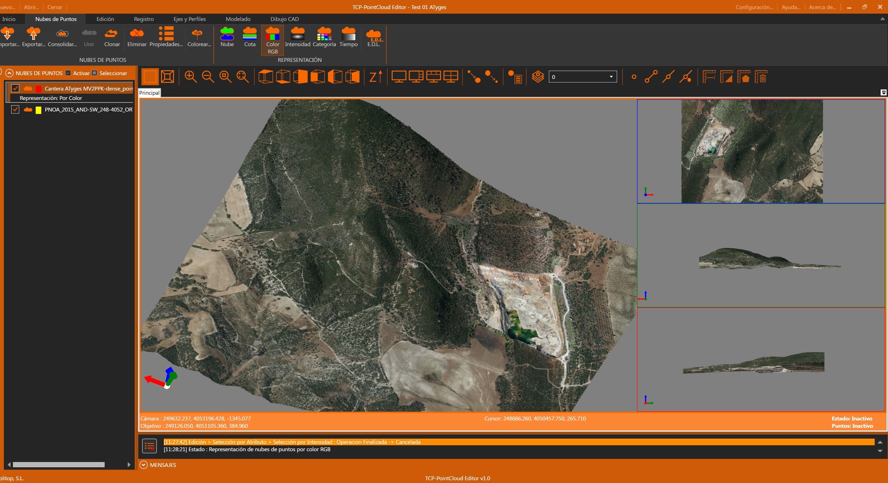
Task: Activate the Intensidad representation mode
Action: [297, 38]
